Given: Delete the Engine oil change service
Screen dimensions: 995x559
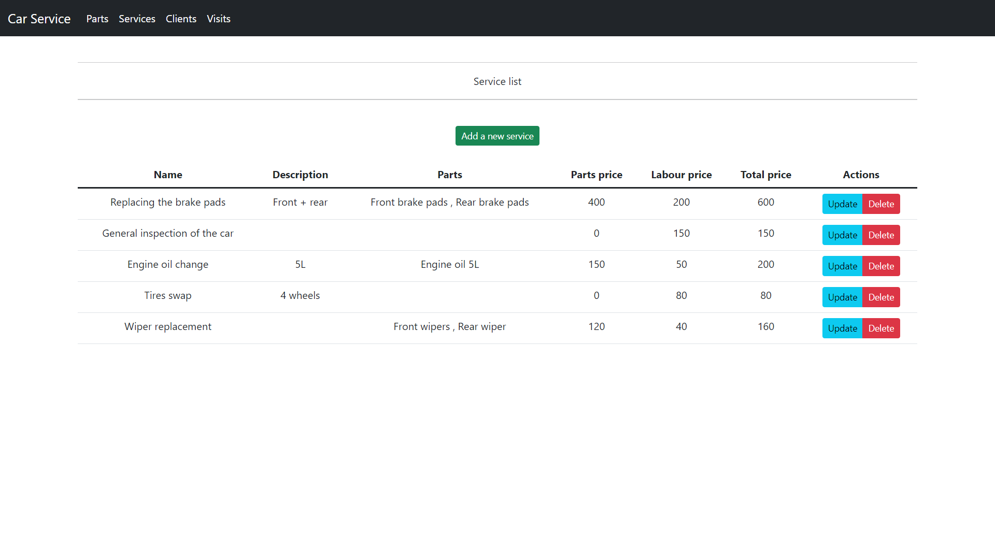Looking at the screenshot, I should coord(881,266).
